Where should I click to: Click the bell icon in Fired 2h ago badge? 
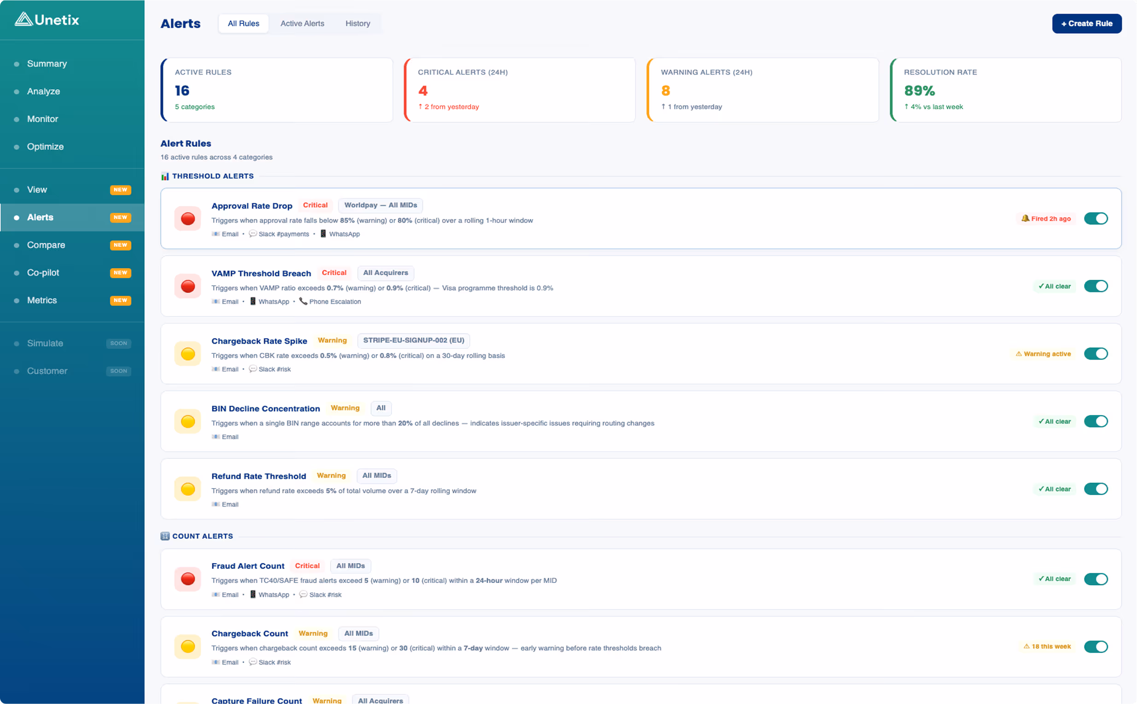pyautogui.click(x=1025, y=218)
